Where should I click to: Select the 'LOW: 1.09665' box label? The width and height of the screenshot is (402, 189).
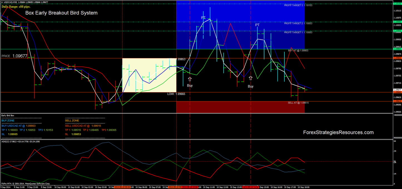pos(176,94)
